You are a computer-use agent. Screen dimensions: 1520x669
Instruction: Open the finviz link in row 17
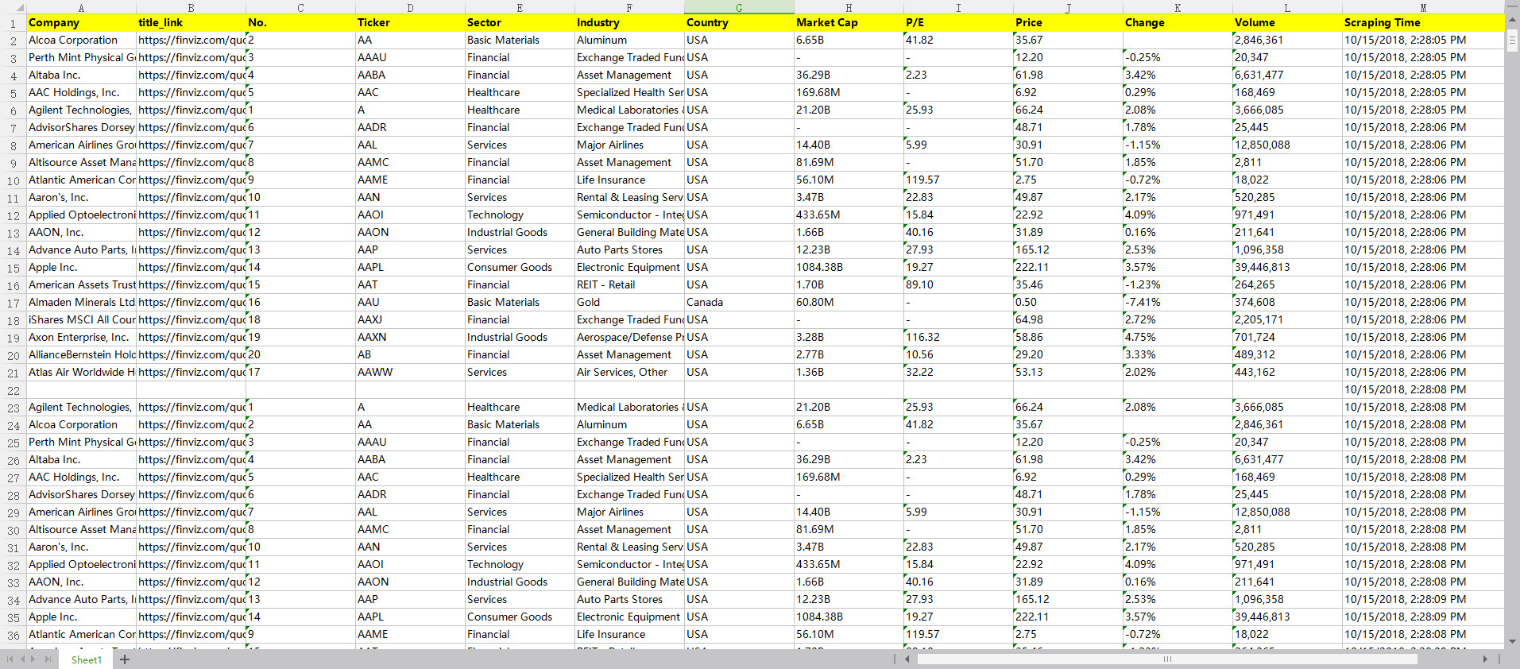tap(191, 303)
